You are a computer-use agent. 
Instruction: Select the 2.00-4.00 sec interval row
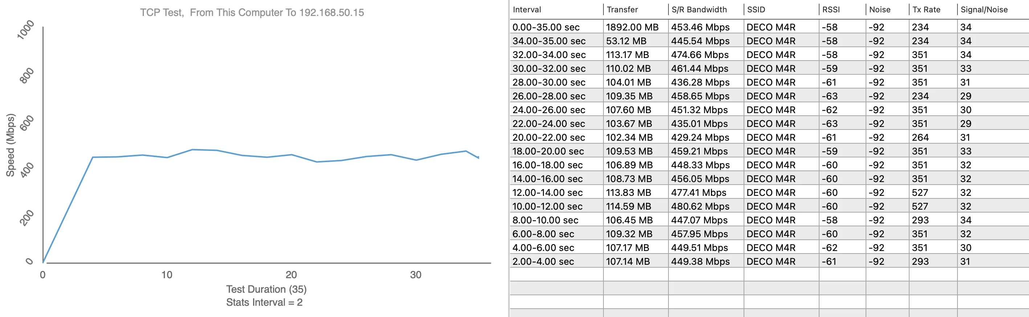[543, 262]
